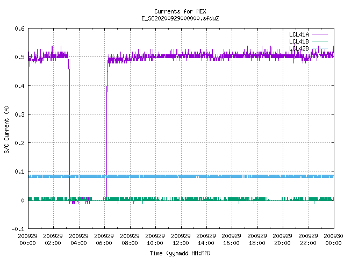Click the x-axis tick 200929 10:00
This screenshot has width=344, height=258.
click(x=155, y=239)
